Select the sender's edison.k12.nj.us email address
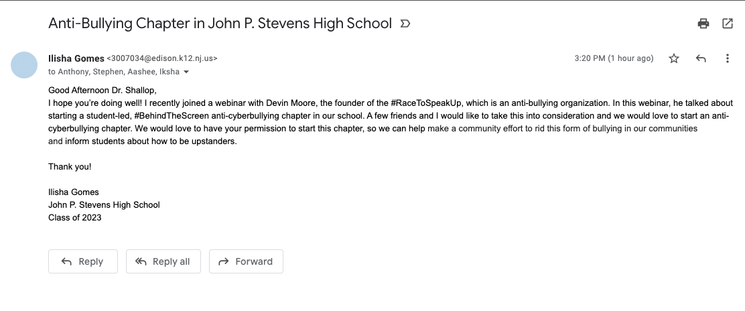 pos(162,58)
